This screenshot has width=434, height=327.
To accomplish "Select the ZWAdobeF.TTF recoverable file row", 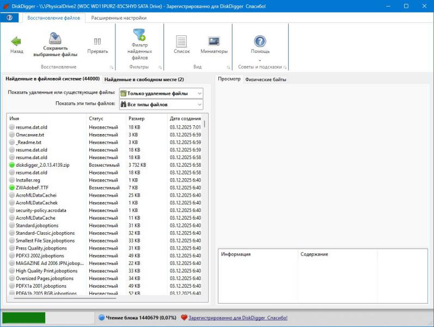I will (32, 187).
